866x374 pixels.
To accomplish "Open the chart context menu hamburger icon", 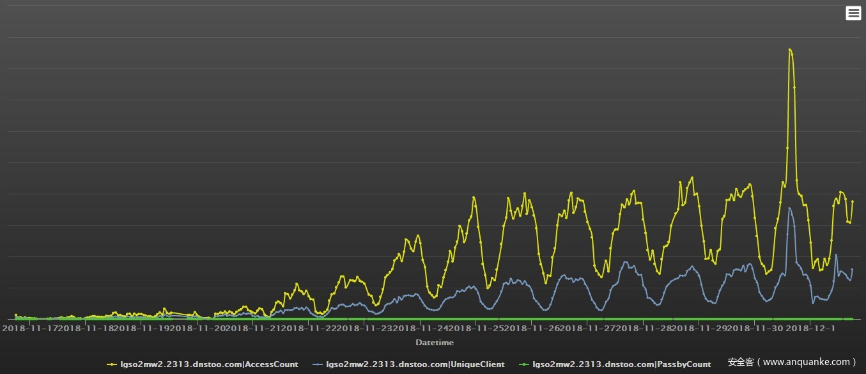I will pyautogui.click(x=853, y=13).
